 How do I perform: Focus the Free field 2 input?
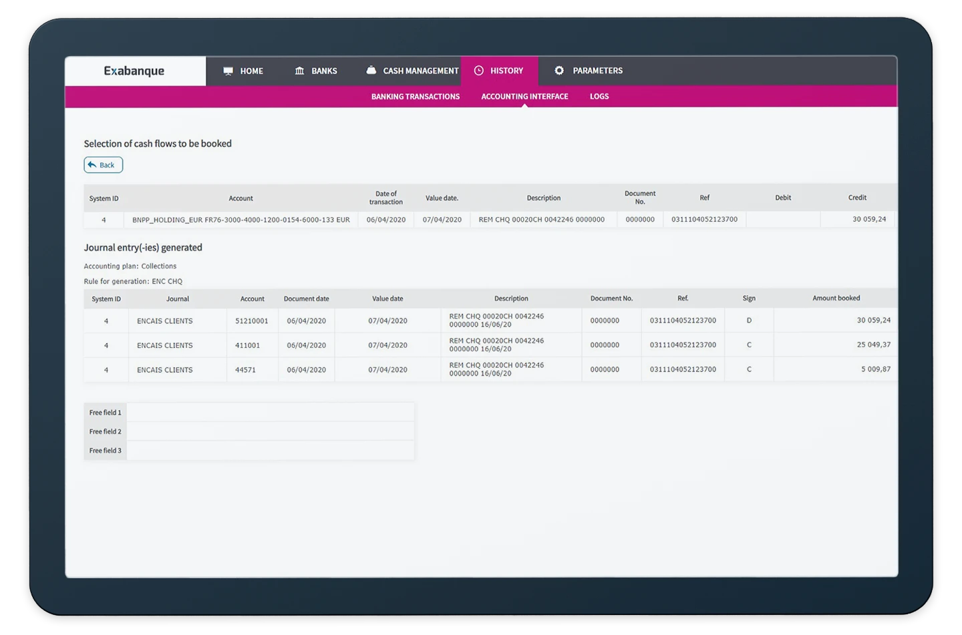270,431
